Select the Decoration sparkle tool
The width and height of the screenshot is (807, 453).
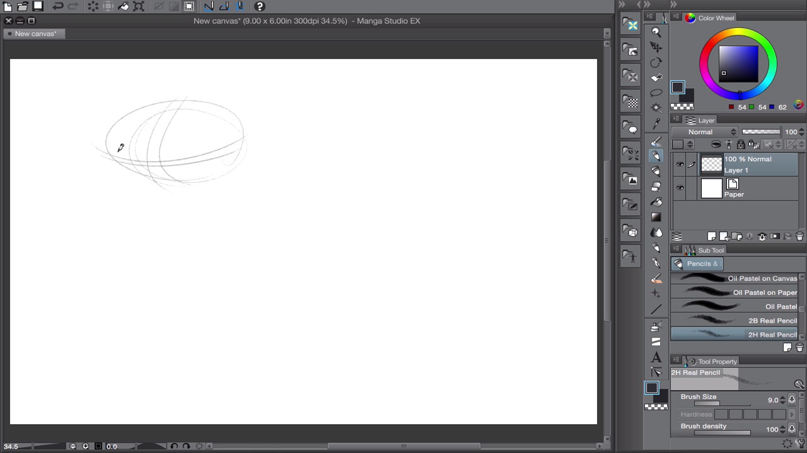pyautogui.click(x=656, y=294)
